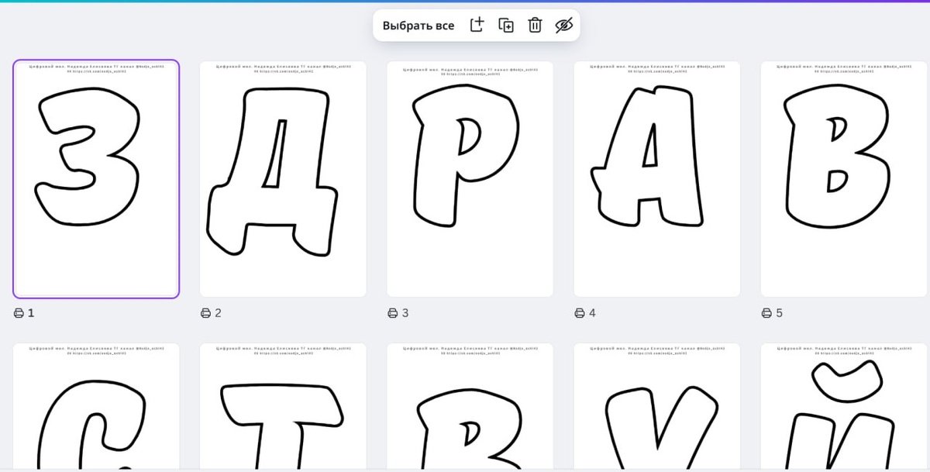Click the page number label '4'
The height and width of the screenshot is (472, 930).
(592, 313)
